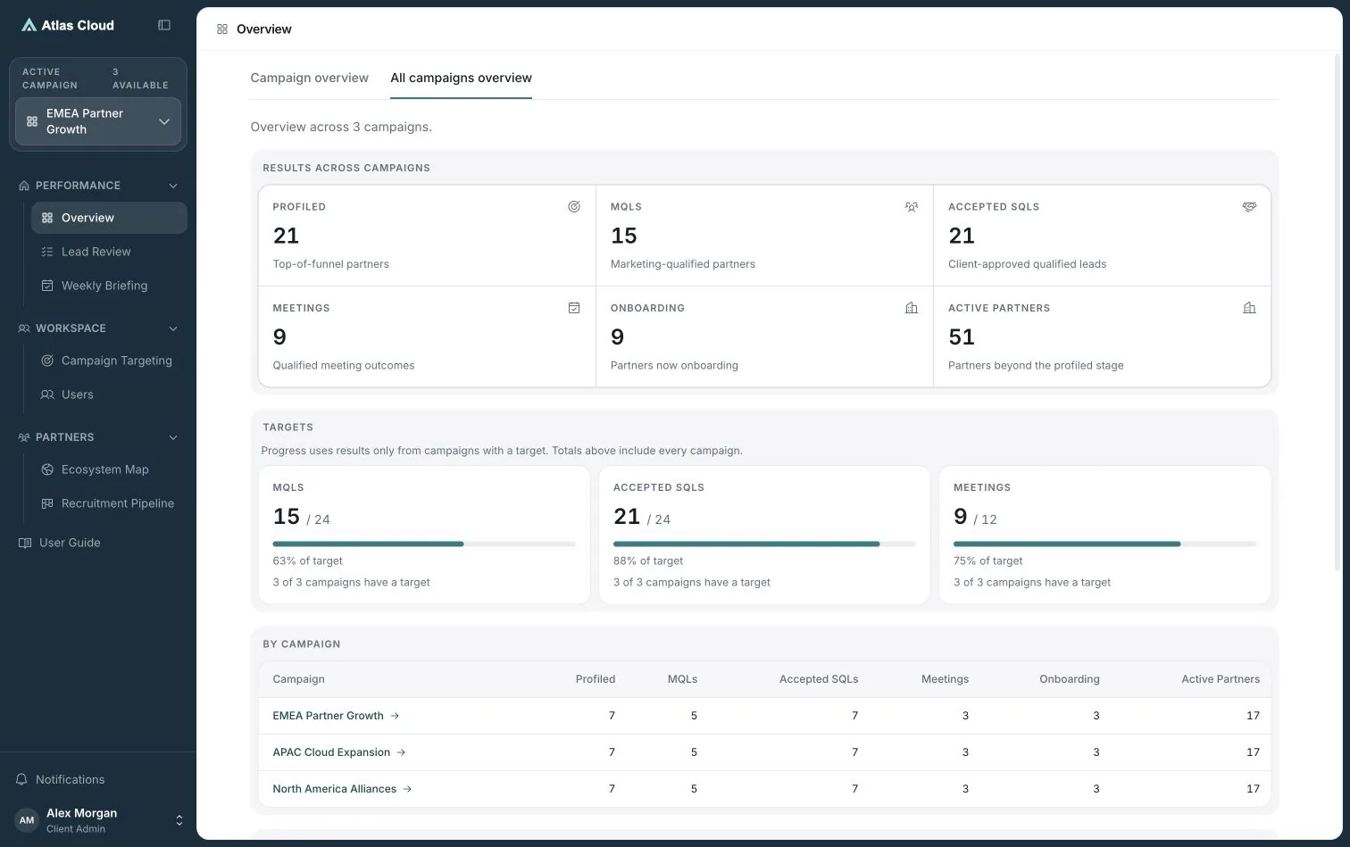Click the Profiled card target icon
1350x847 pixels.
tap(574, 206)
